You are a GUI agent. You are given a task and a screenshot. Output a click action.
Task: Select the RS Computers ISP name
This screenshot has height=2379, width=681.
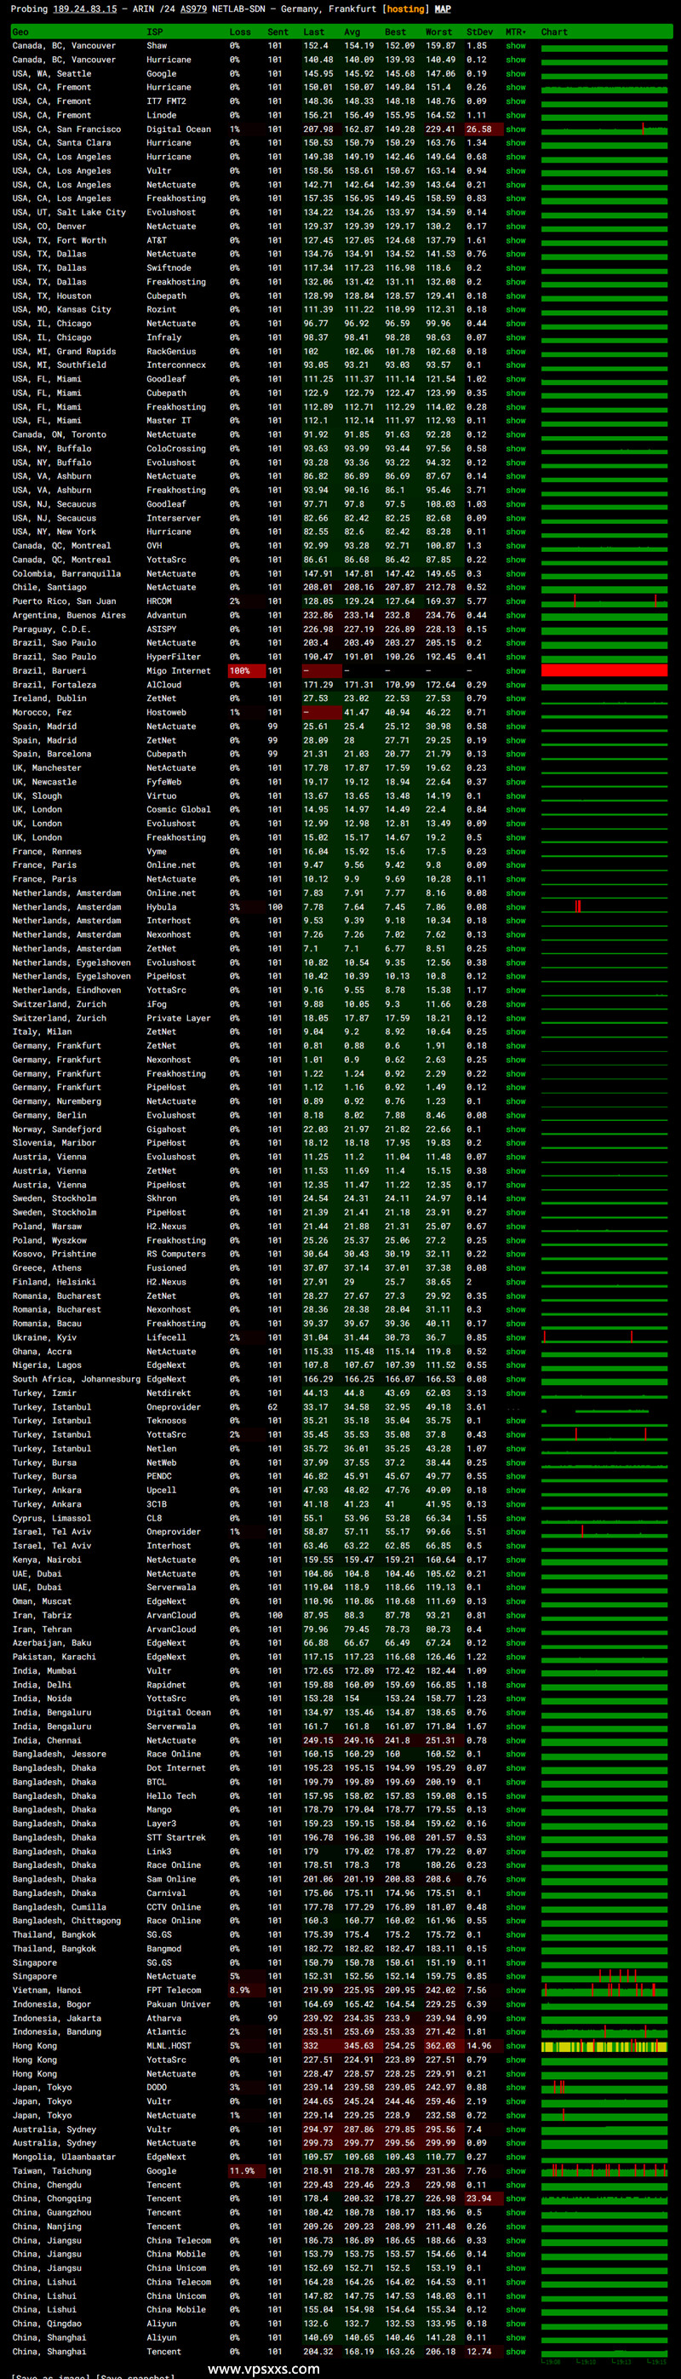coord(175,1254)
